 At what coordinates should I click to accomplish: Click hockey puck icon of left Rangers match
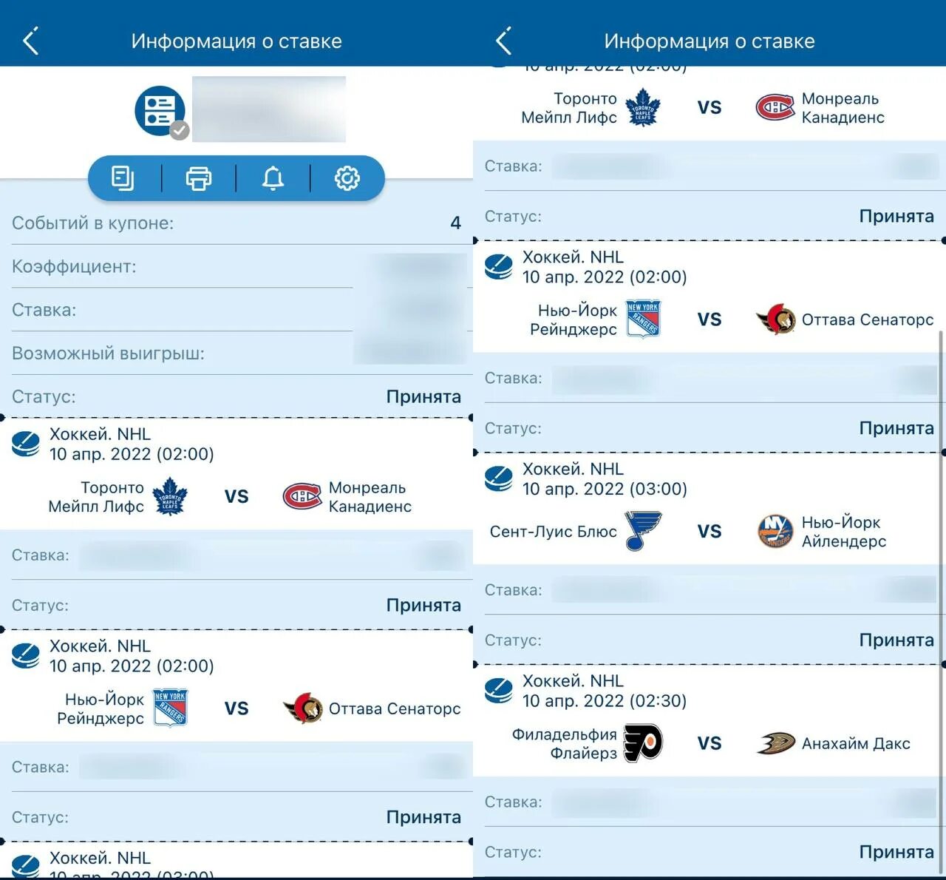pos(26,656)
